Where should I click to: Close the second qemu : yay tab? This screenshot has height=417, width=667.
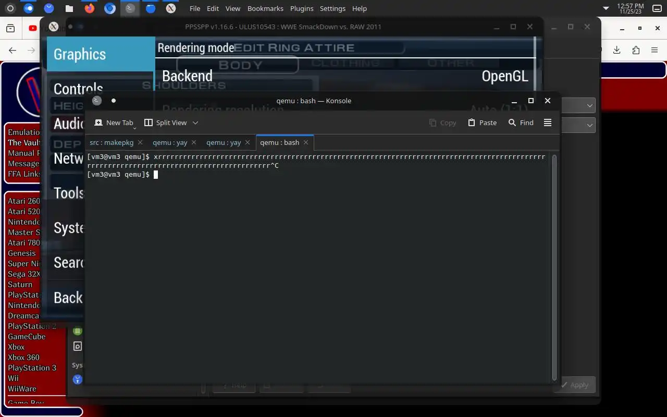[248, 142]
